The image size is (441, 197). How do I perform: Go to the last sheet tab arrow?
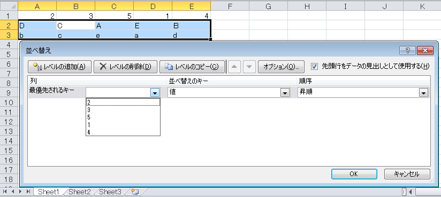pos(28,192)
